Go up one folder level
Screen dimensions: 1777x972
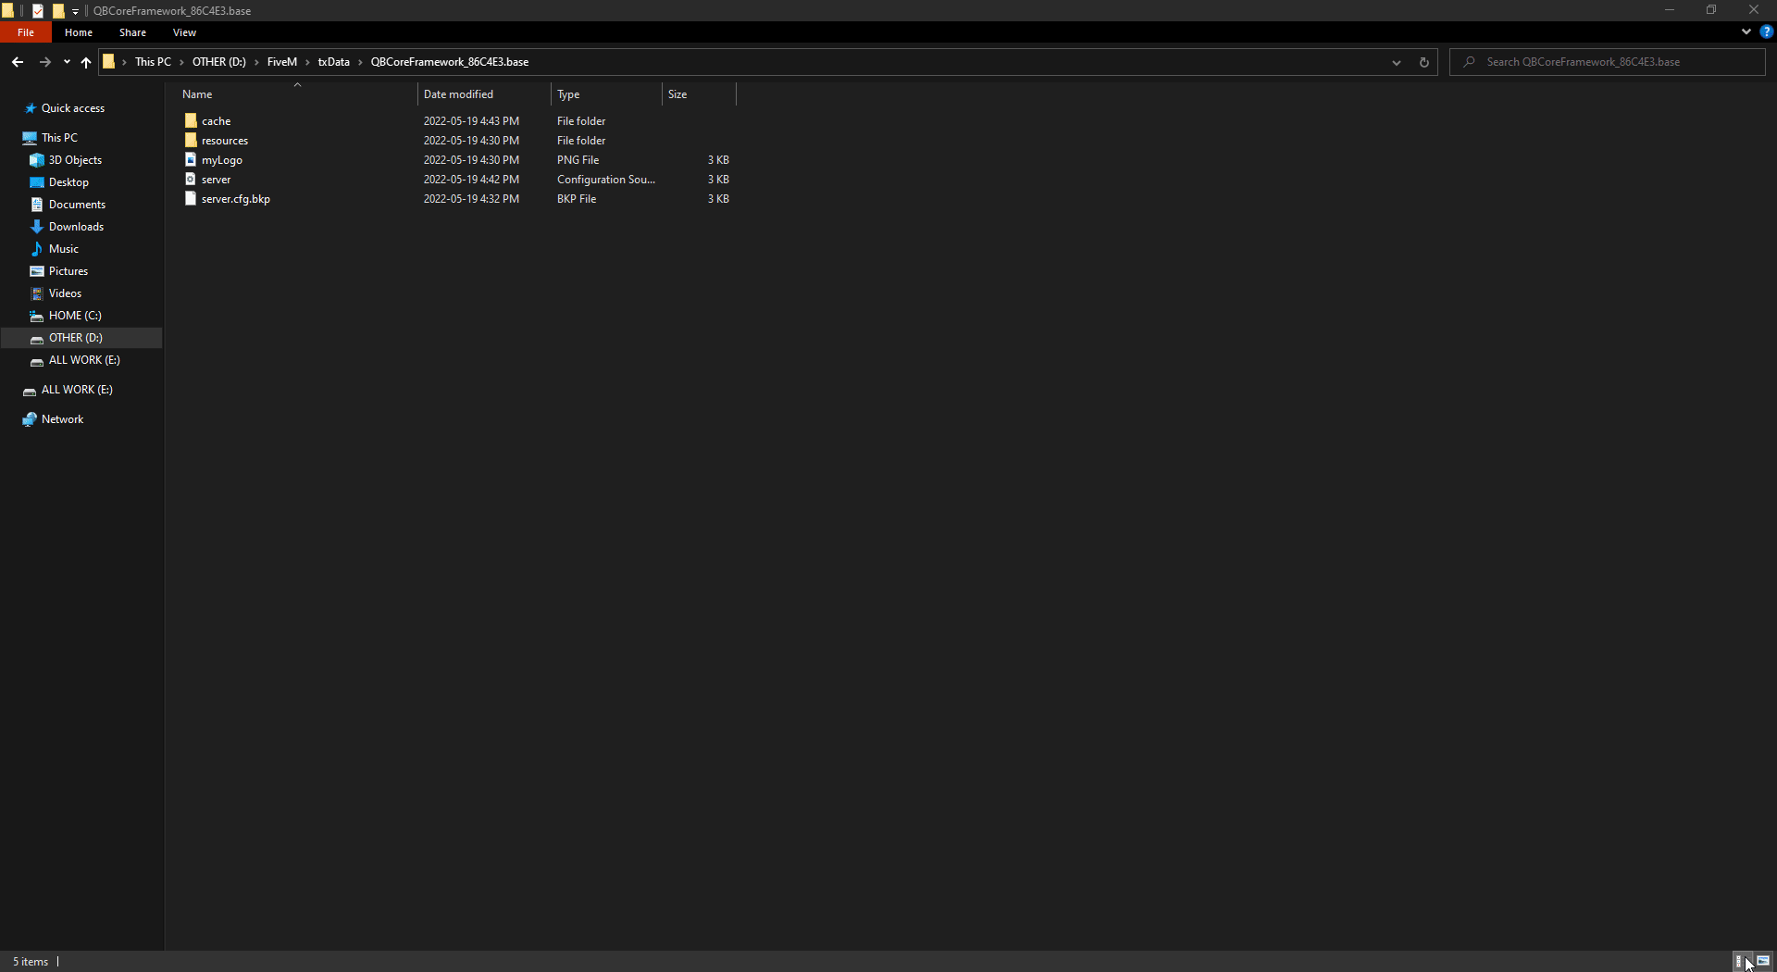pyautogui.click(x=86, y=62)
